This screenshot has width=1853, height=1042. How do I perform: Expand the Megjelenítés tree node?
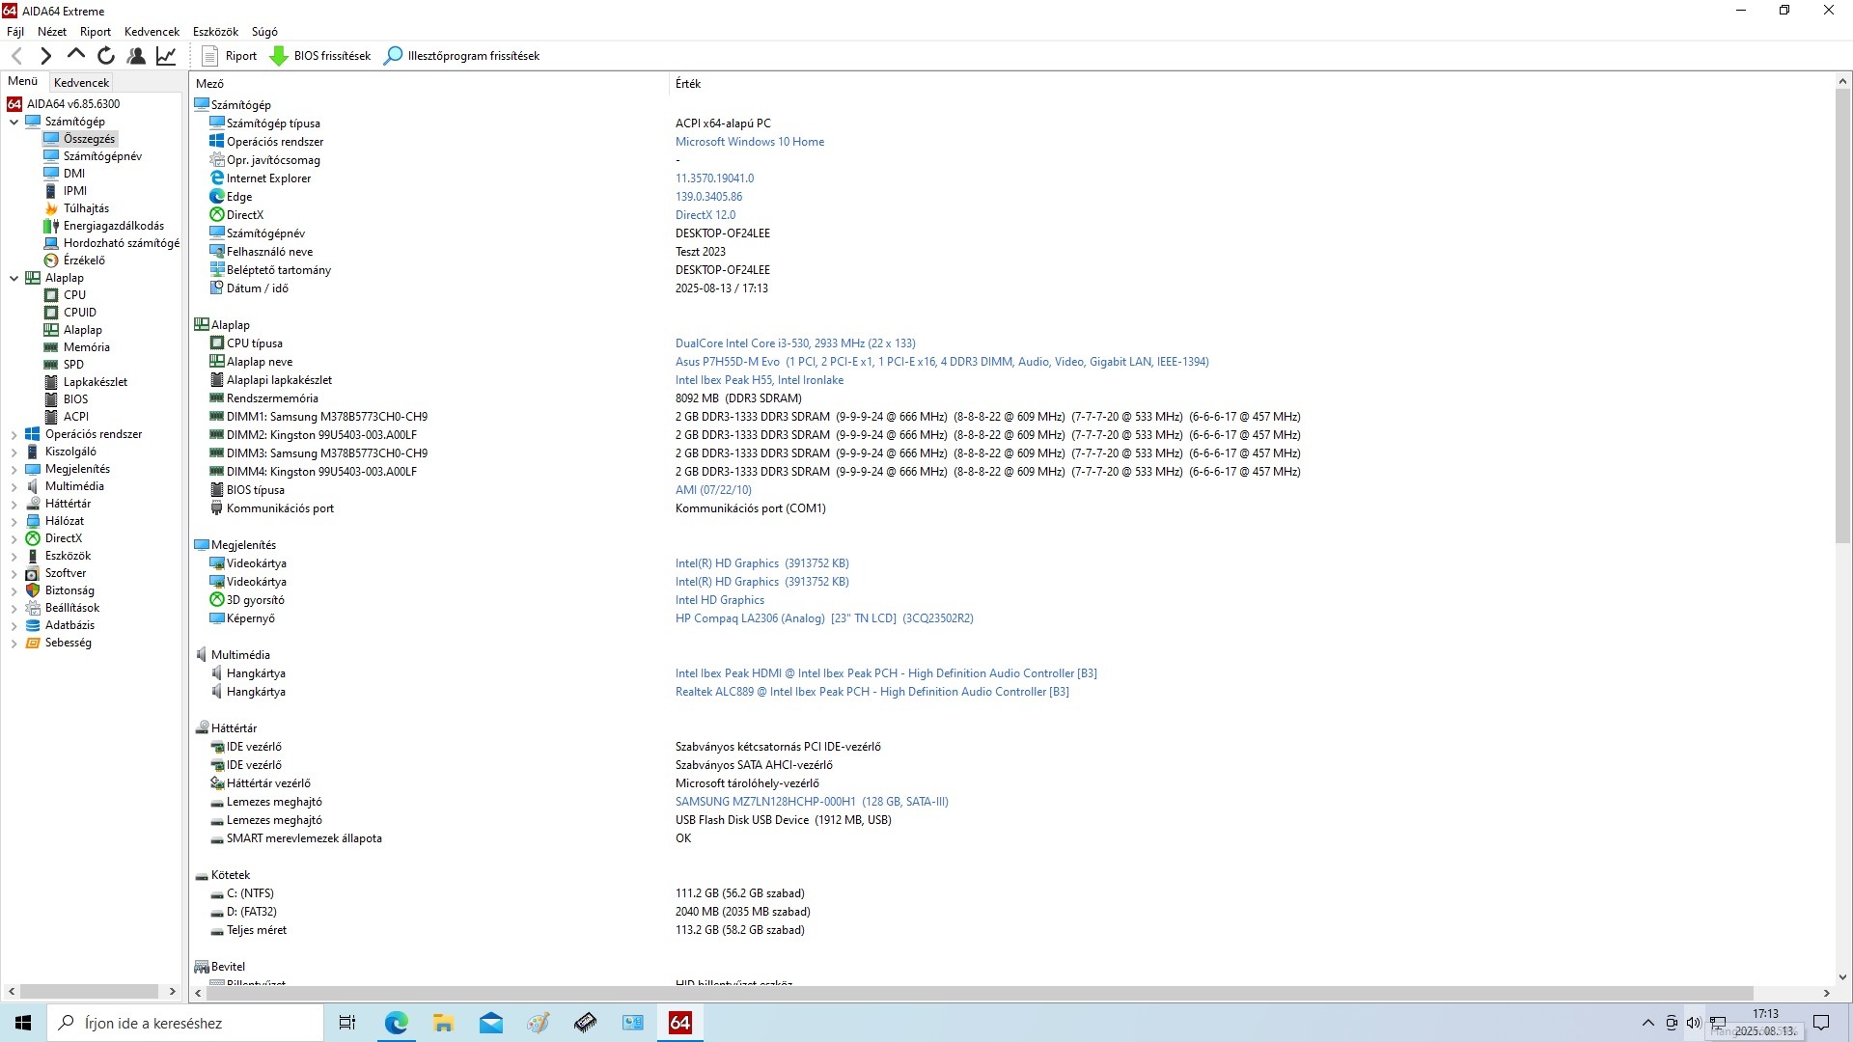[14, 470]
